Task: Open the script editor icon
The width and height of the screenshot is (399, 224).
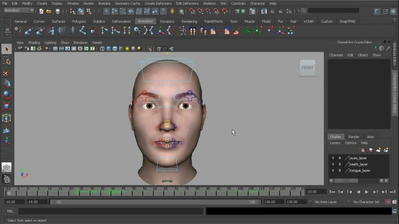Action: [395, 211]
